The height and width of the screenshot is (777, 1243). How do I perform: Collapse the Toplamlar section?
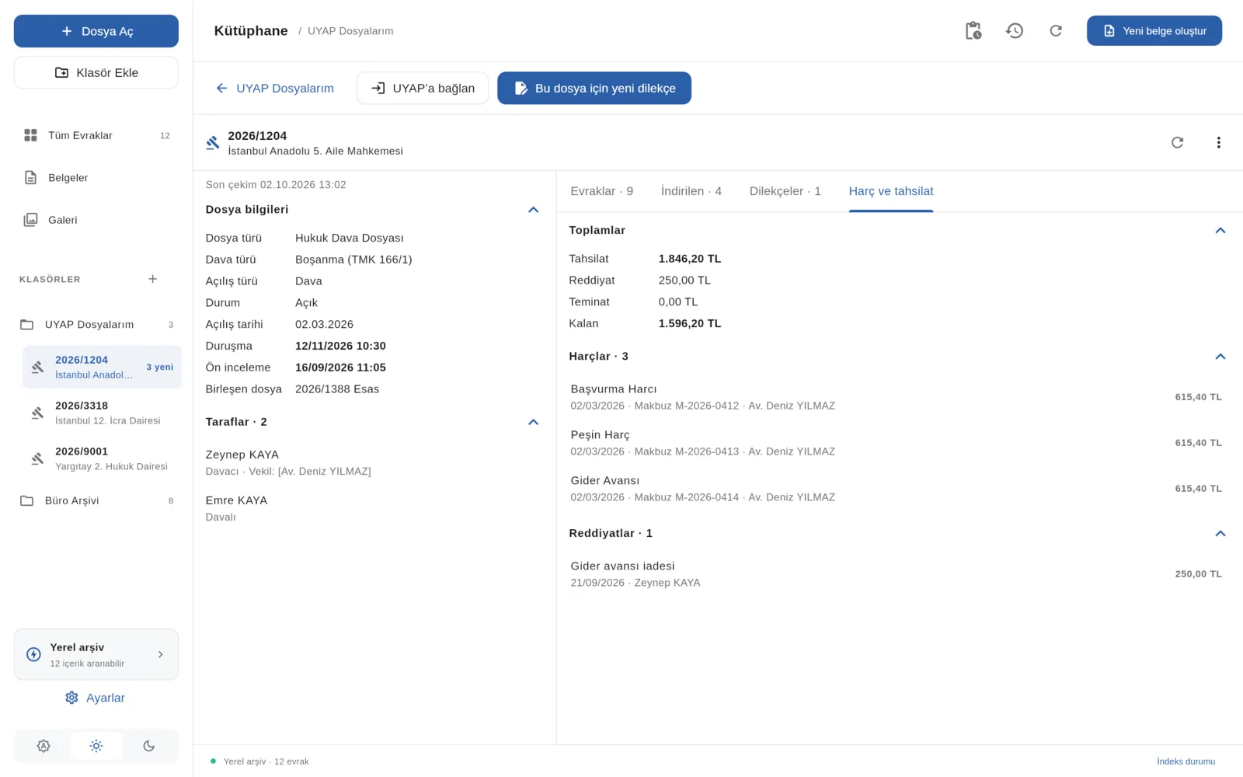(x=1220, y=231)
